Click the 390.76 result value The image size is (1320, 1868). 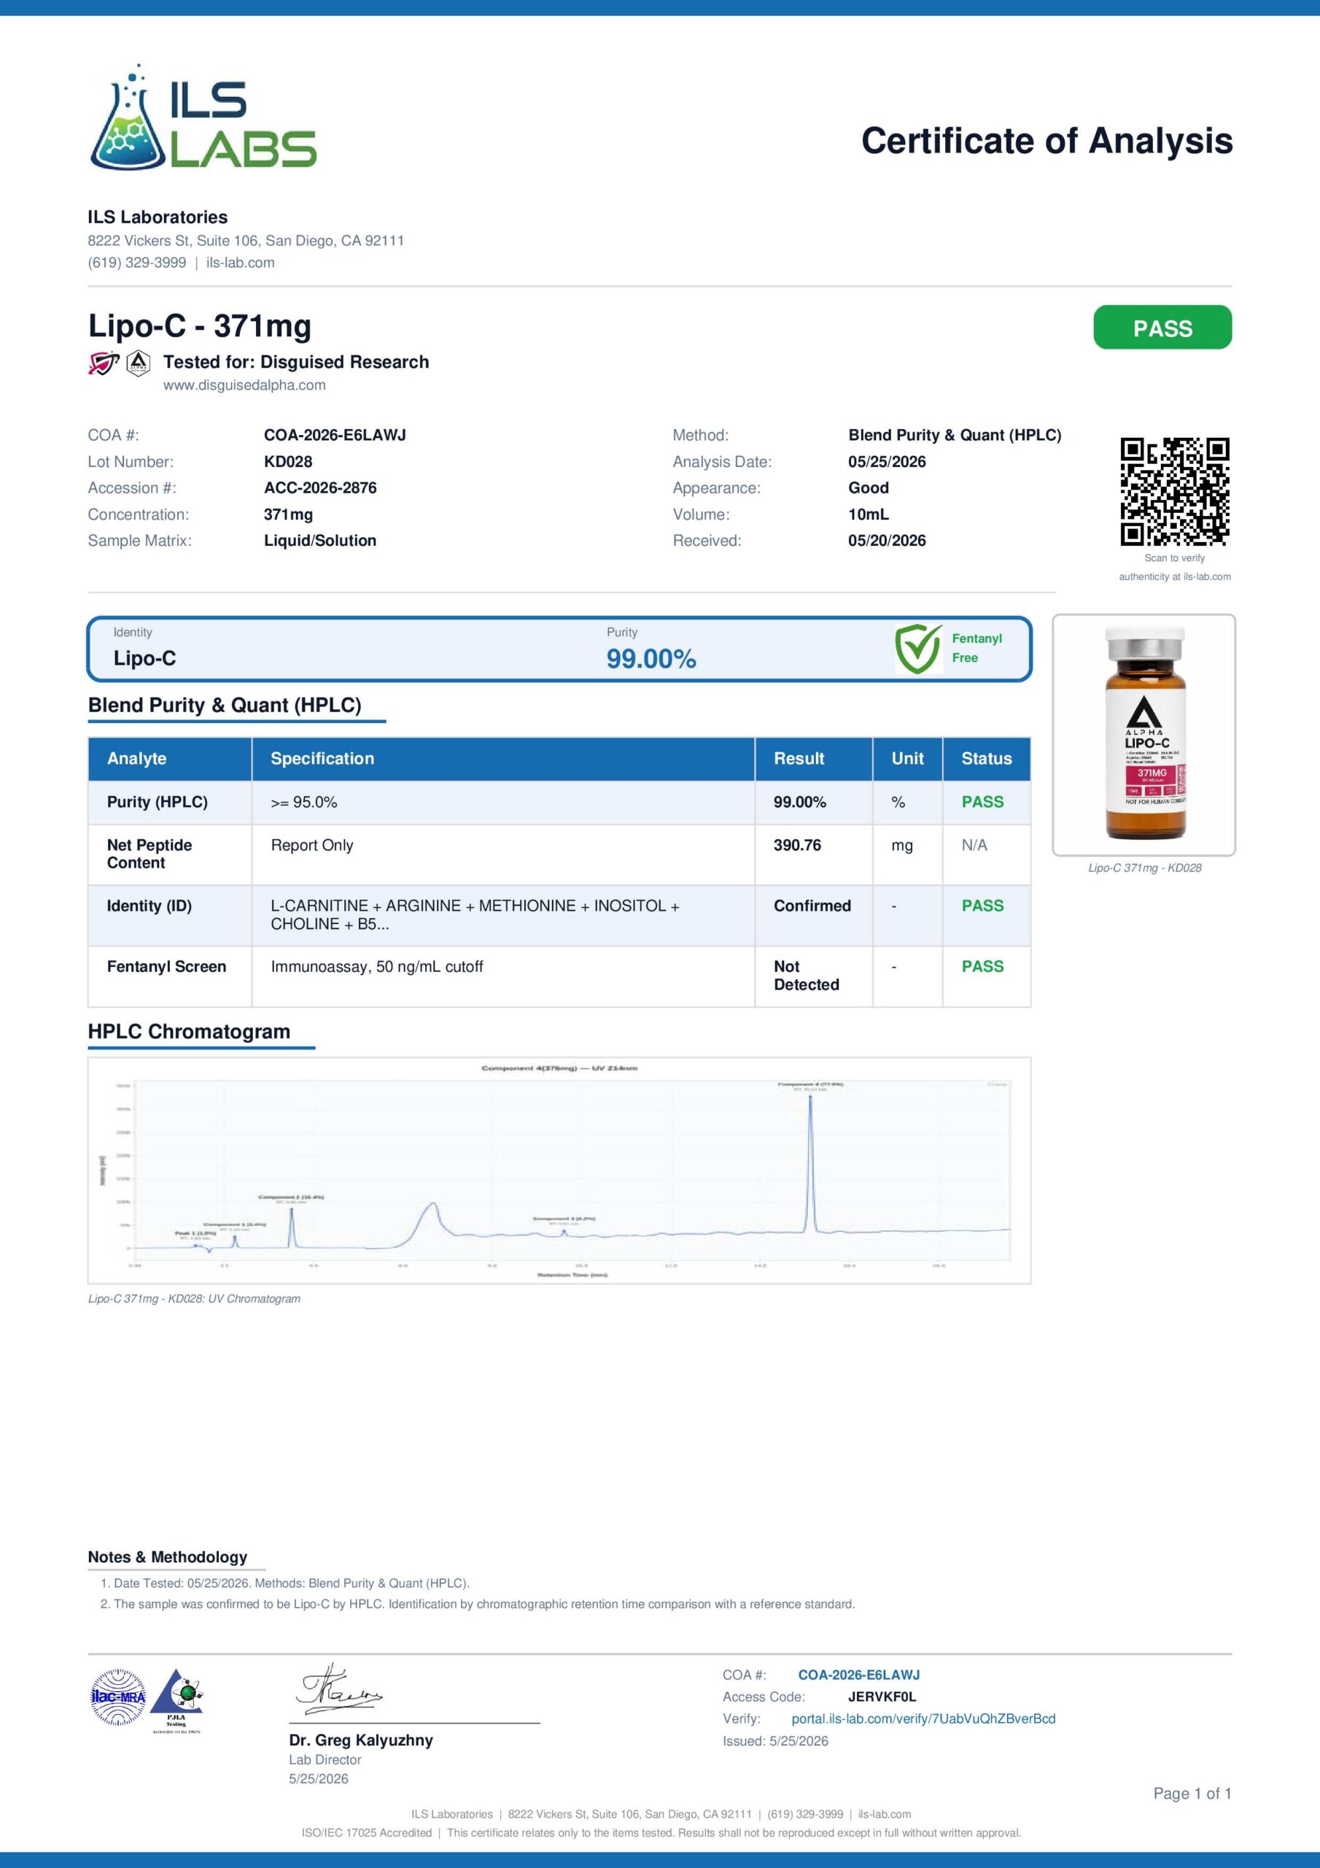pos(797,845)
